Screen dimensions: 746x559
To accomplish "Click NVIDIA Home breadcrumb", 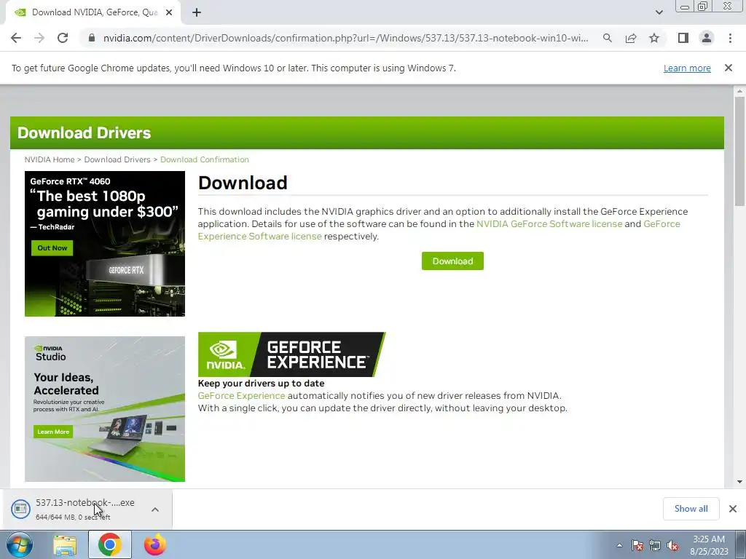I will tap(50, 159).
